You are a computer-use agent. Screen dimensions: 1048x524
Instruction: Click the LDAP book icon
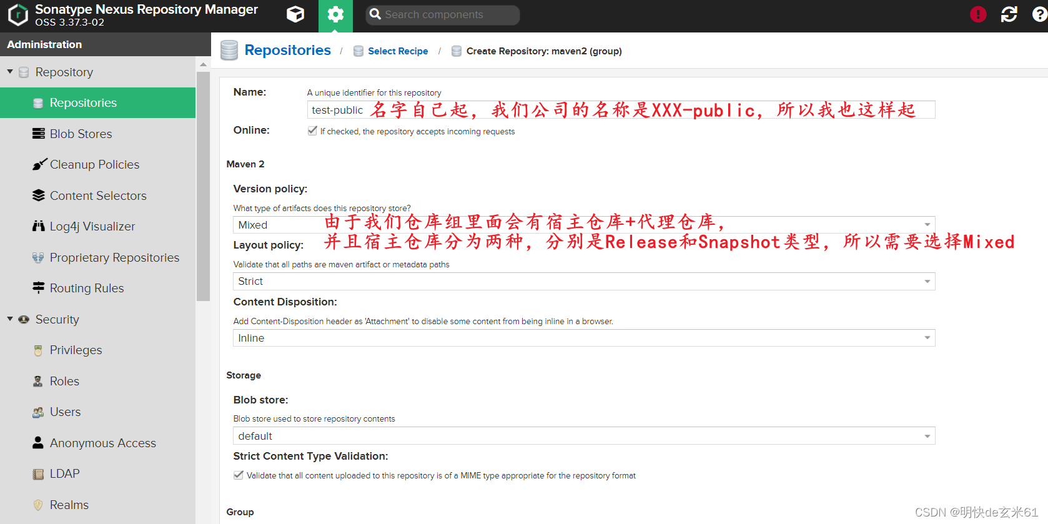38,474
